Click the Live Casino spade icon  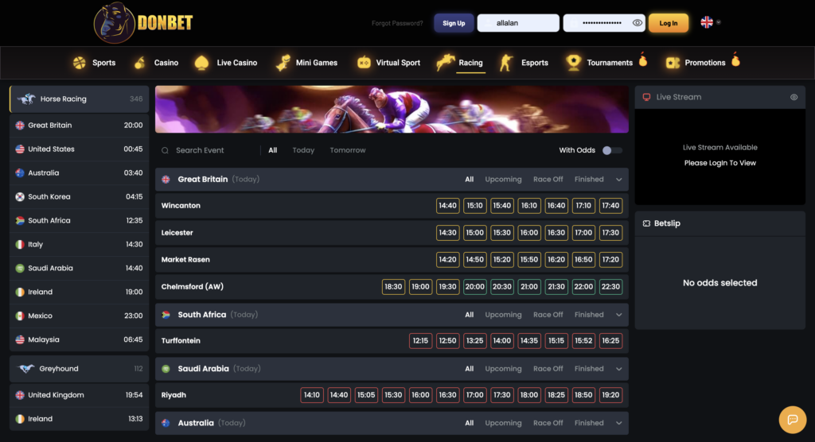click(201, 63)
